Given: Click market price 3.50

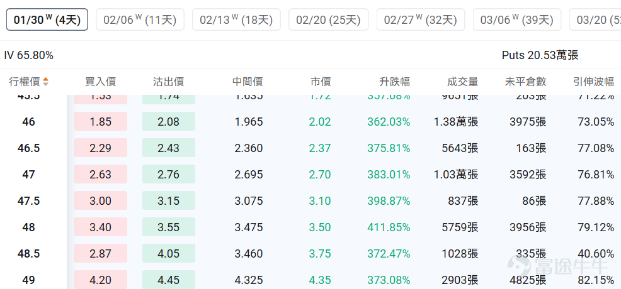Looking at the screenshot, I should (x=319, y=227).
